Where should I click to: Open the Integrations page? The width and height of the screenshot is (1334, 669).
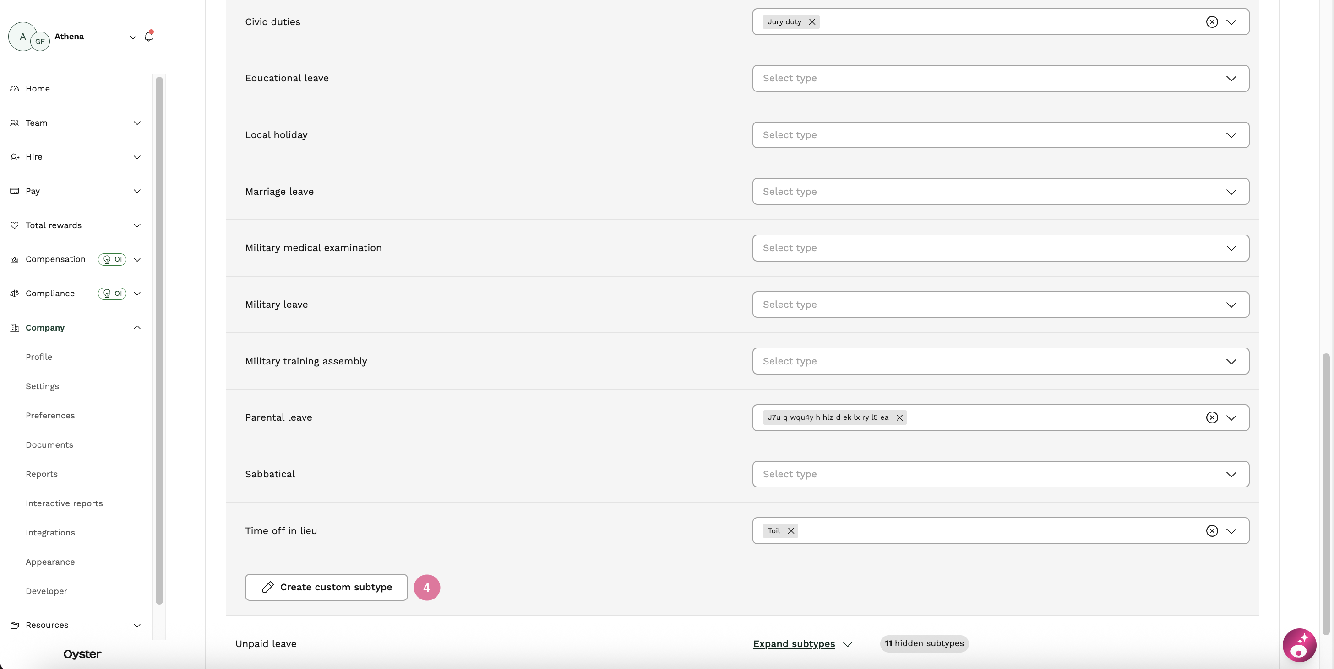tap(50, 533)
